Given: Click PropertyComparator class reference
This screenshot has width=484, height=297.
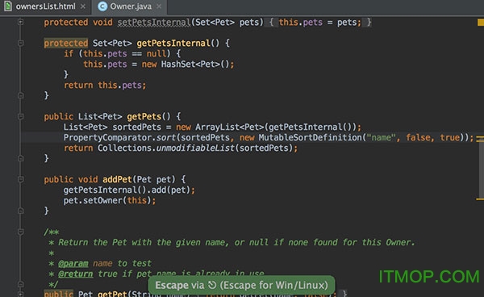Looking at the screenshot, I should [108, 137].
